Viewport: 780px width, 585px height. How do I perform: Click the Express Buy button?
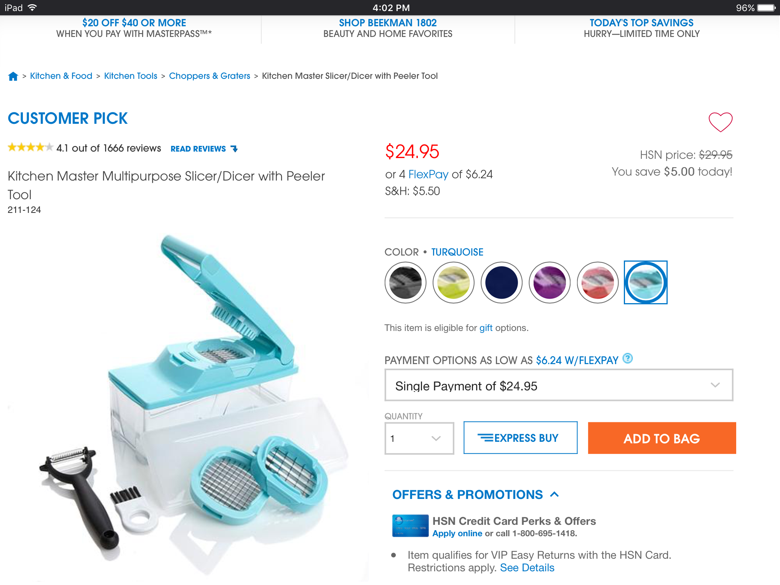(520, 438)
